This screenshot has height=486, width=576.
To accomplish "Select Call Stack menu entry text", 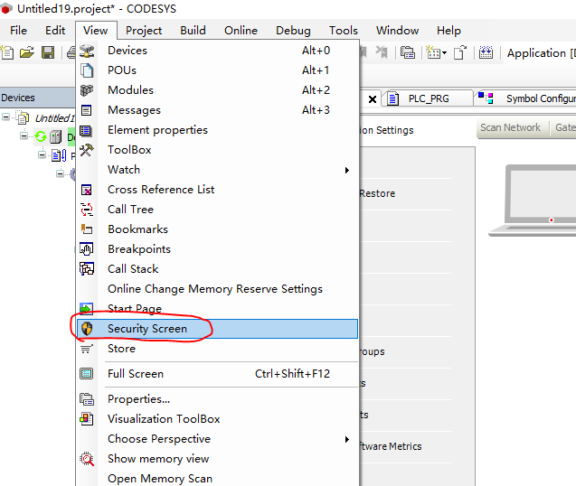I will pyautogui.click(x=133, y=269).
